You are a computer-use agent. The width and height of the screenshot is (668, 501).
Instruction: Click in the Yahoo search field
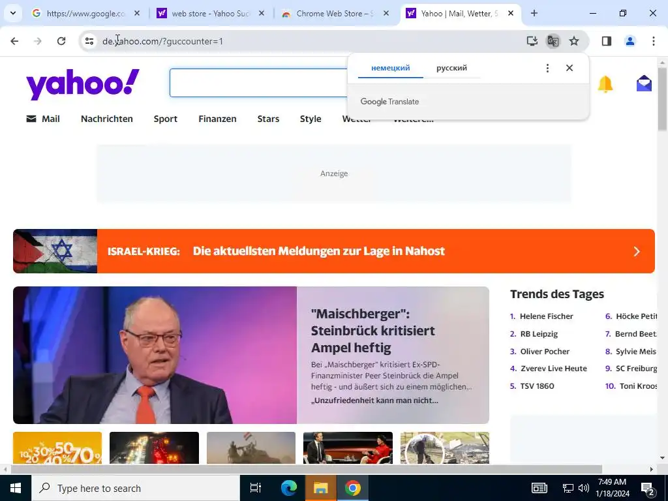(x=259, y=83)
